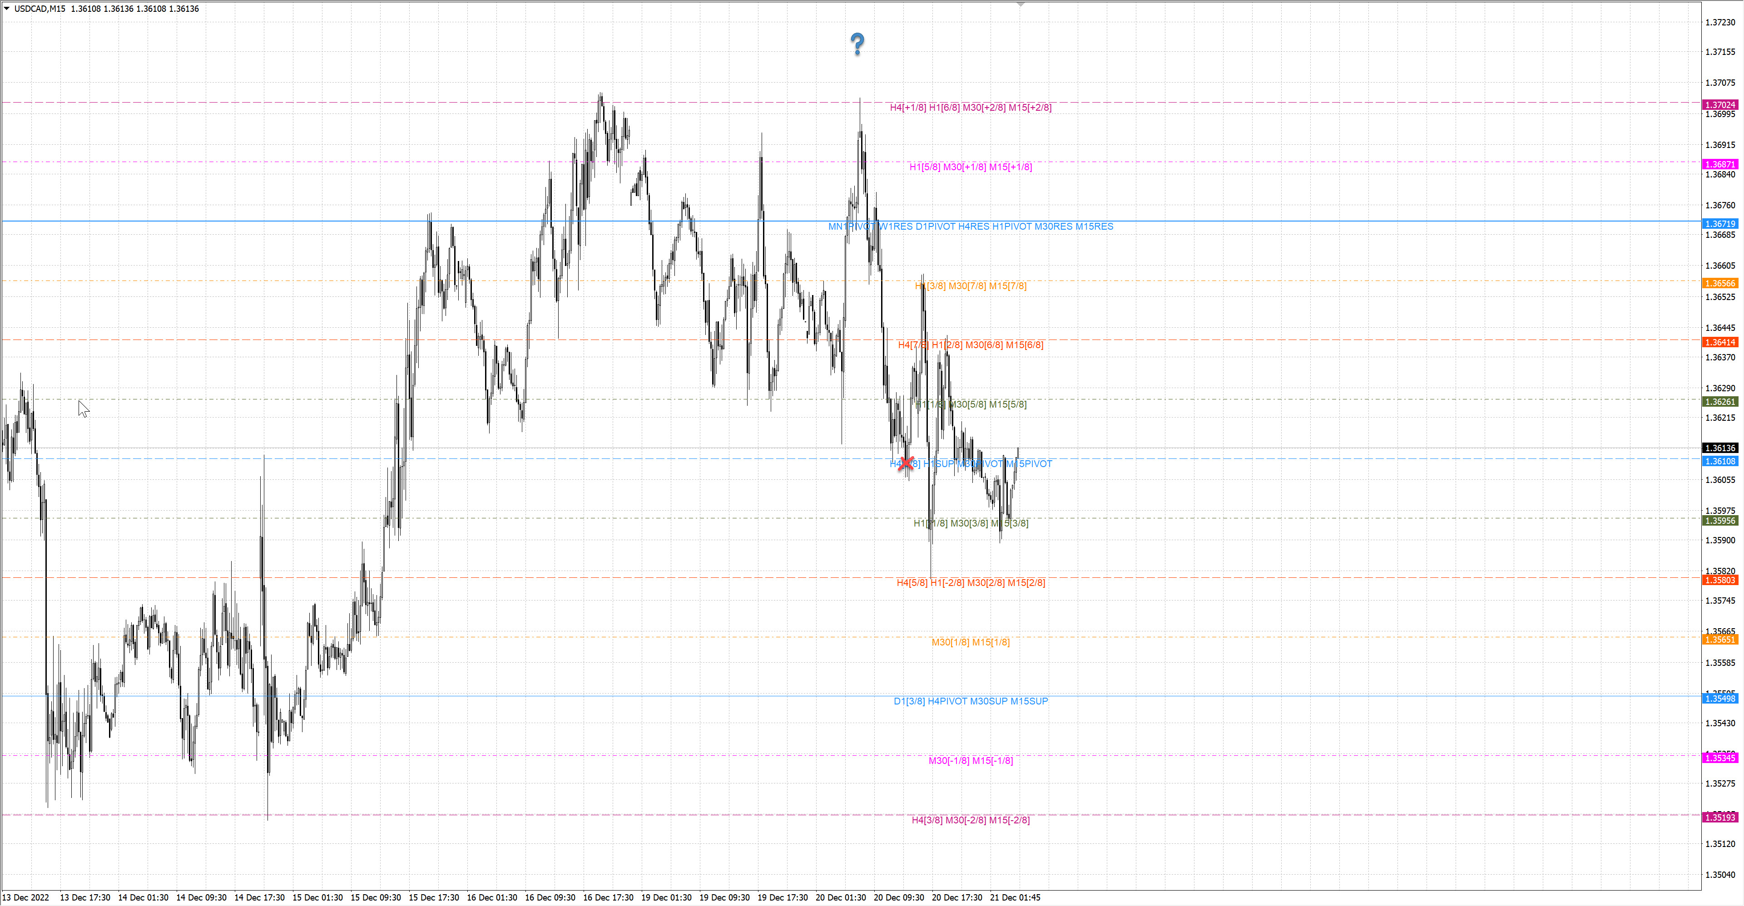Click the red X marker on chart

(x=906, y=463)
